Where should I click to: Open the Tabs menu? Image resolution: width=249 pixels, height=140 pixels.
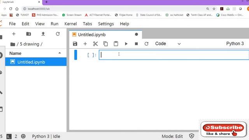click(x=87, y=24)
